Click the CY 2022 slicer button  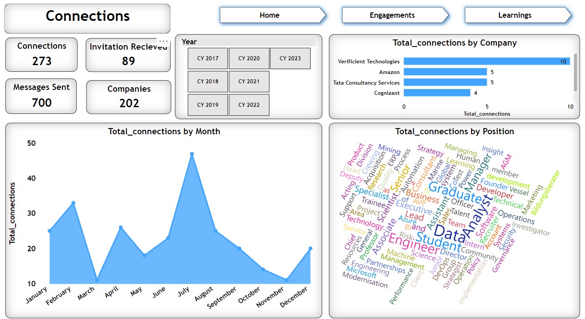coord(249,105)
